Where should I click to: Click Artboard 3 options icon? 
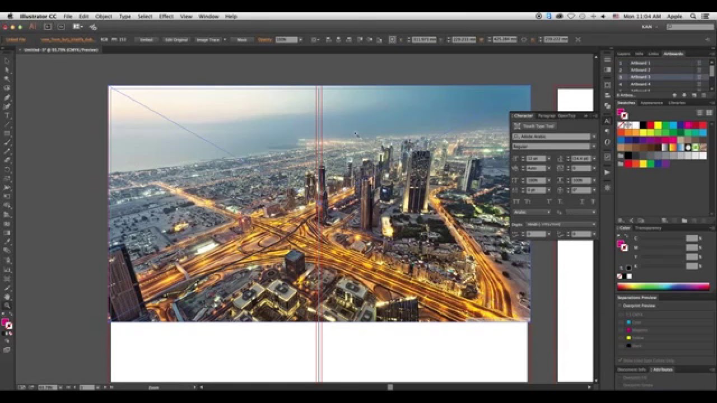[x=699, y=77]
